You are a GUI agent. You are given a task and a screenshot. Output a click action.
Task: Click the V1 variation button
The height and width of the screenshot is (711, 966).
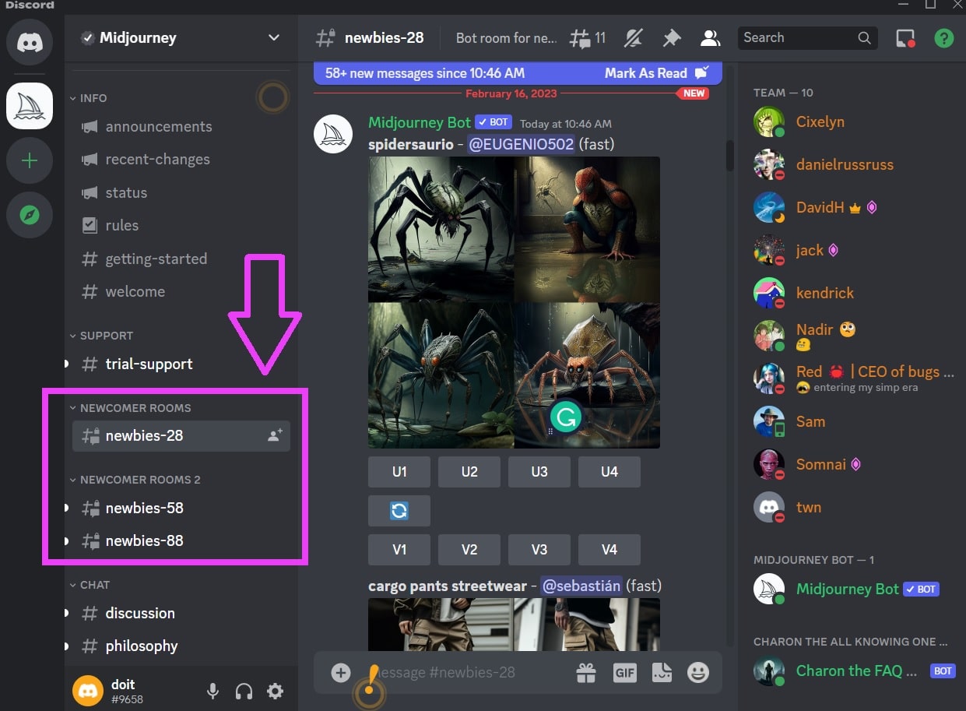[x=399, y=550]
